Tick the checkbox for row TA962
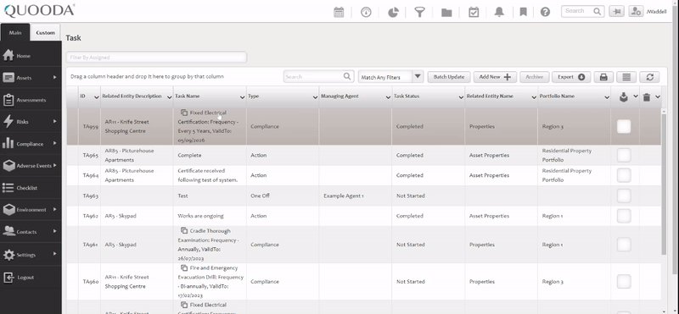 [624, 216]
